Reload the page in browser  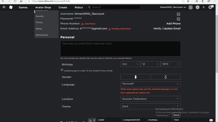(15, 1)
